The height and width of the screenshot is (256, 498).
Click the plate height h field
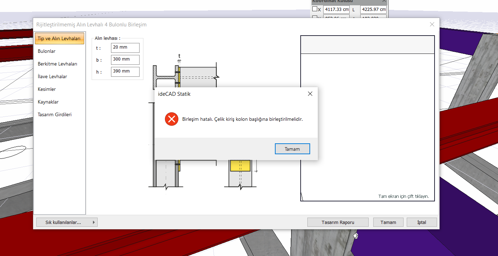tap(125, 71)
